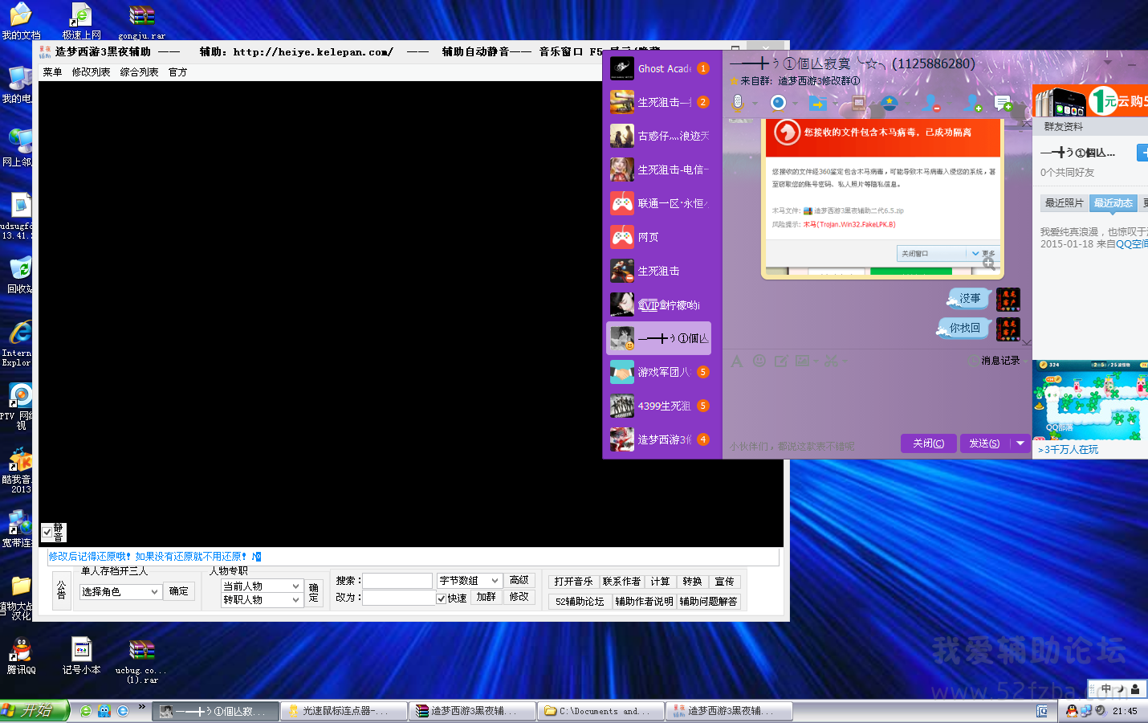
Task: Open the 极速上网 desktop shortcut
Action: pyautogui.click(x=81, y=22)
